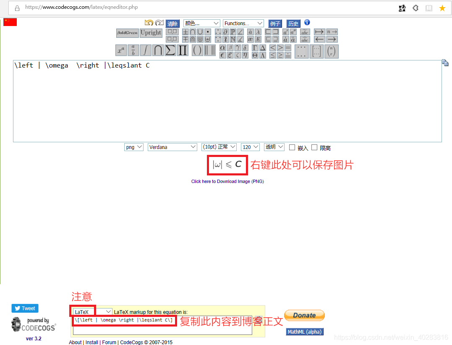Viewport: 452px width, 345px height.
Task: Click Download Image (PNG) link
Action: 227,181
